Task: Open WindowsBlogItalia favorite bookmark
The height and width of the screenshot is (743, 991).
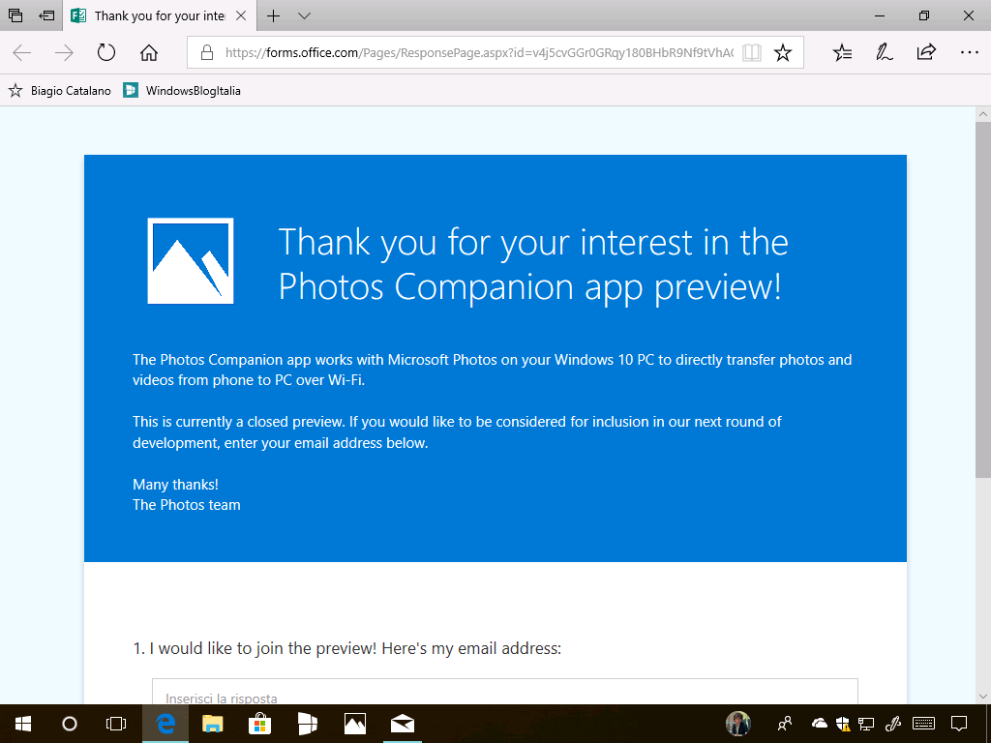Action: [x=182, y=90]
